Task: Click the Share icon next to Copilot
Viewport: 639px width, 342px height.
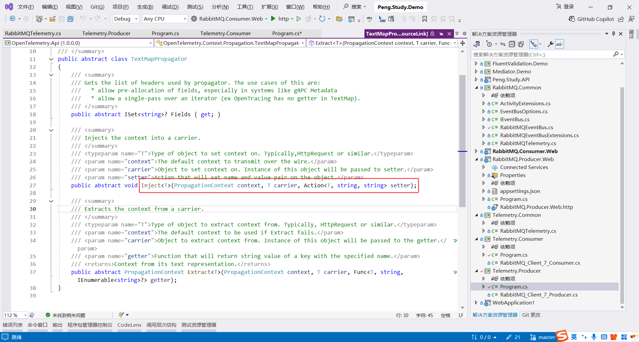Action: click(x=621, y=19)
